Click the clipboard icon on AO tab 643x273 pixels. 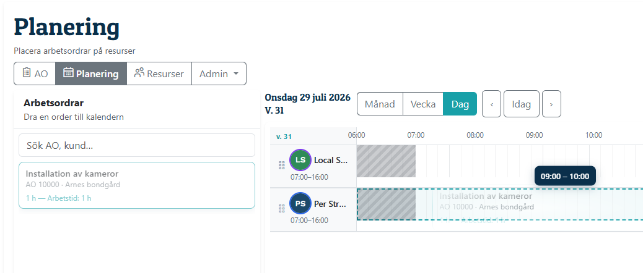pyautogui.click(x=26, y=73)
